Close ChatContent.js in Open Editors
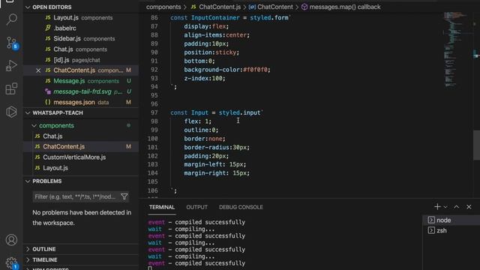 tap(38, 70)
